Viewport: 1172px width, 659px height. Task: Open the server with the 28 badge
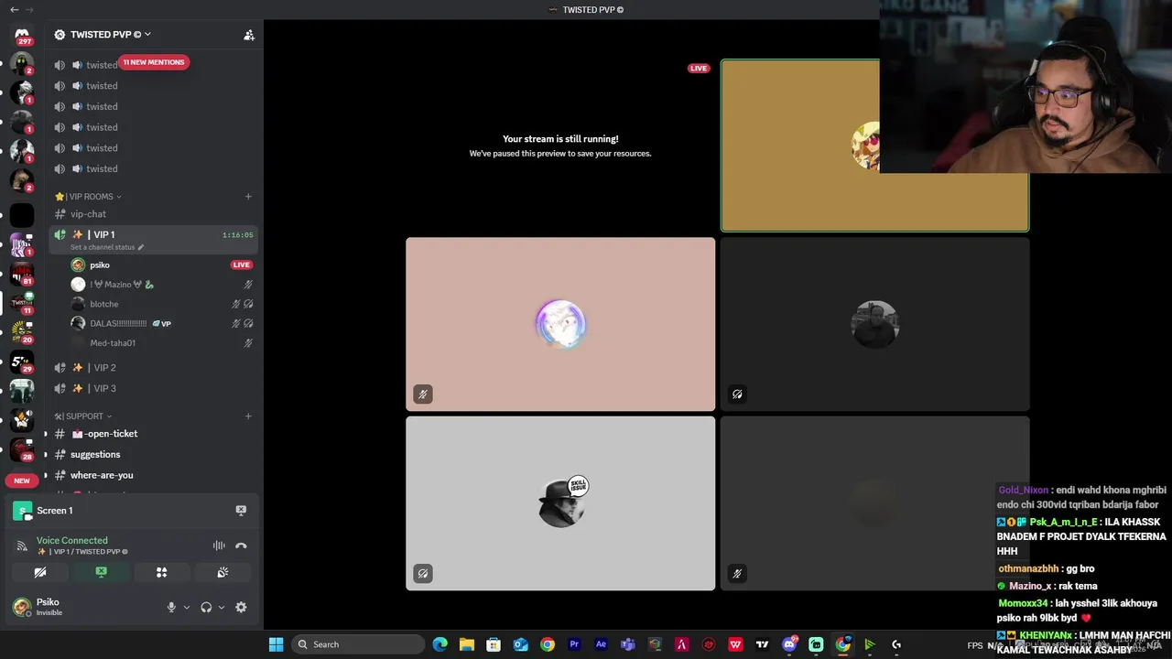pyautogui.click(x=22, y=448)
